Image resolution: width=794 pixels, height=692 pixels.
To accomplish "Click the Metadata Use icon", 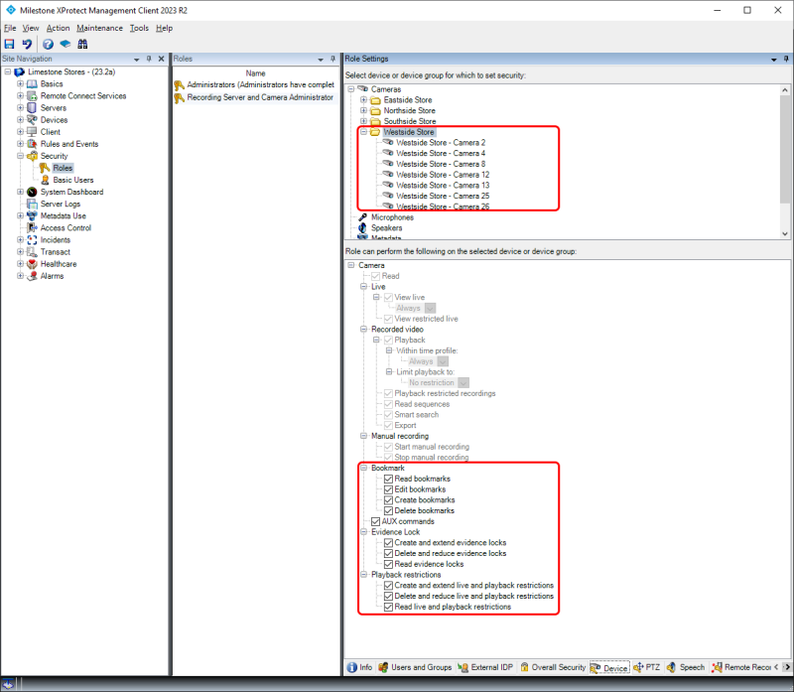I will [32, 215].
